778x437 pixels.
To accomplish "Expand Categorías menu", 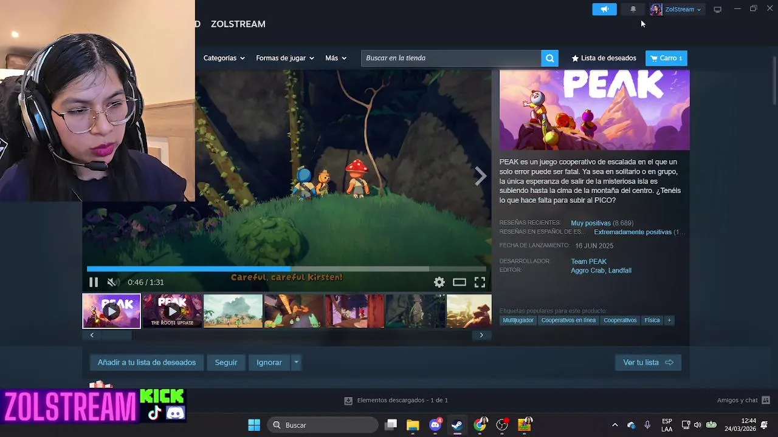I will click(x=224, y=58).
